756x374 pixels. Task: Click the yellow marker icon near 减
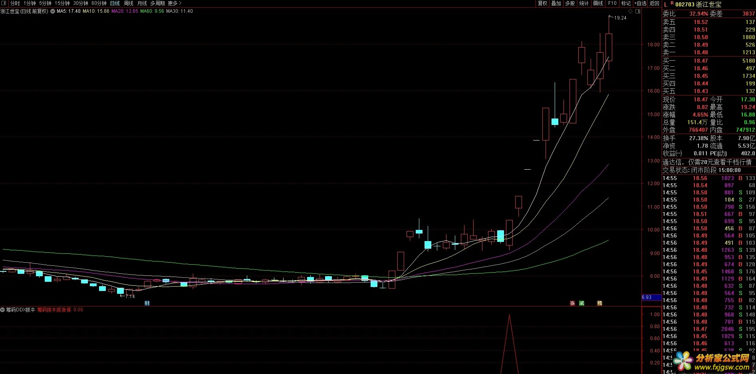[x=599, y=303]
